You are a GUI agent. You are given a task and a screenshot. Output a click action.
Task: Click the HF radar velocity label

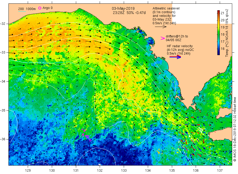[180, 46]
